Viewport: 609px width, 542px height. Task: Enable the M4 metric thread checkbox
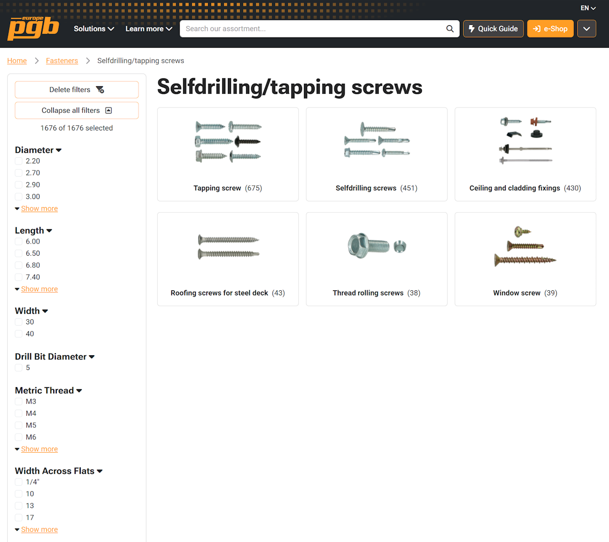click(19, 414)
